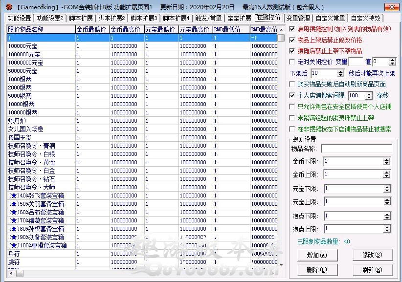Screen dimensions: 402x282
Task: Click the table's vertical scrollbar down arrow
Action: (x=281, y=265)
